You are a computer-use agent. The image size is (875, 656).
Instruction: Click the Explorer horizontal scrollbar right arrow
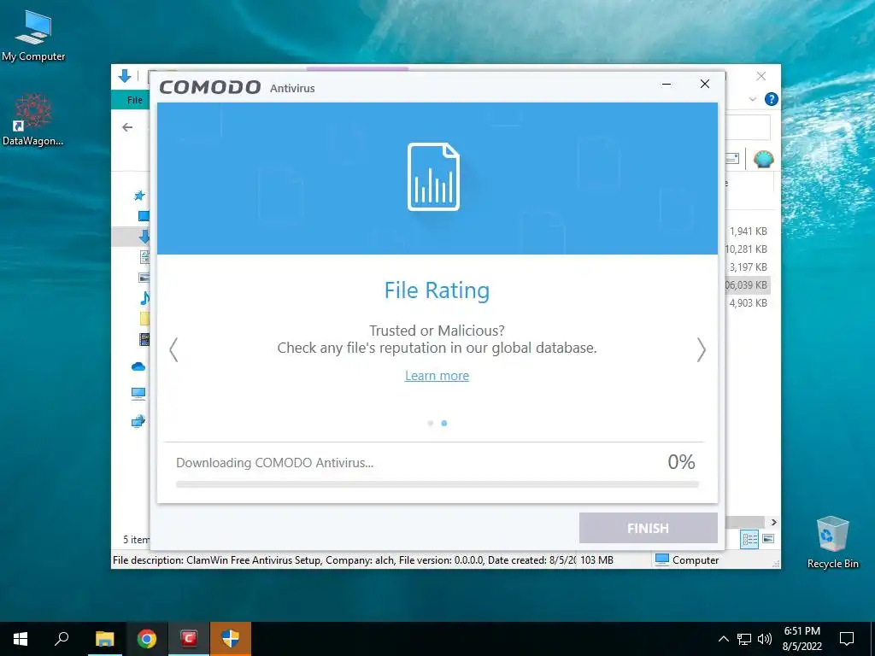774,522
